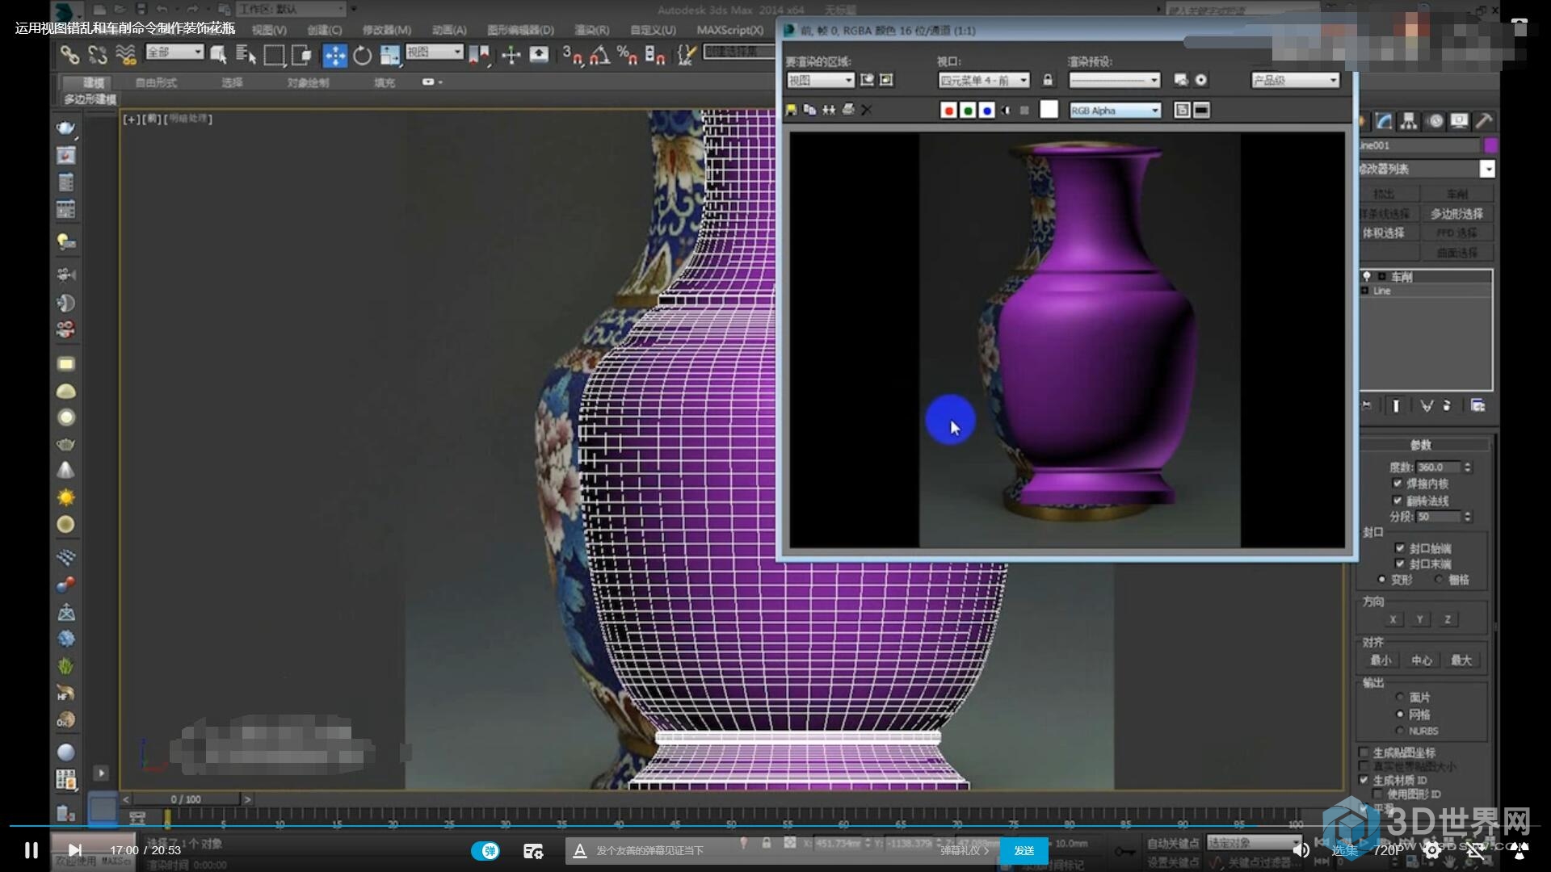Open the MAXScript(X) menu

click(x=729, y=30)
